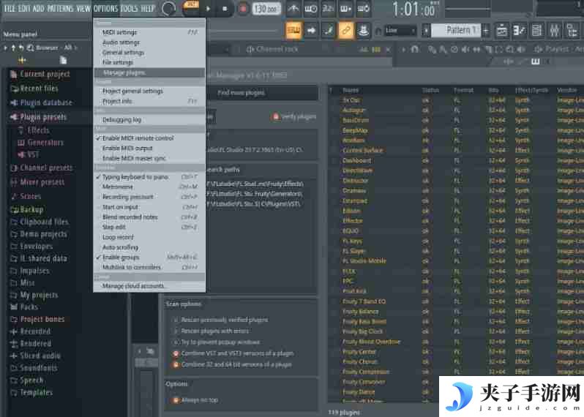
Task: Open the Playlist view icon
Action: [x=501, y=30]
